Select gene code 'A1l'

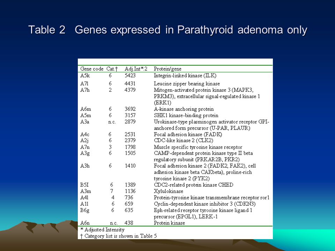[84, 204]
